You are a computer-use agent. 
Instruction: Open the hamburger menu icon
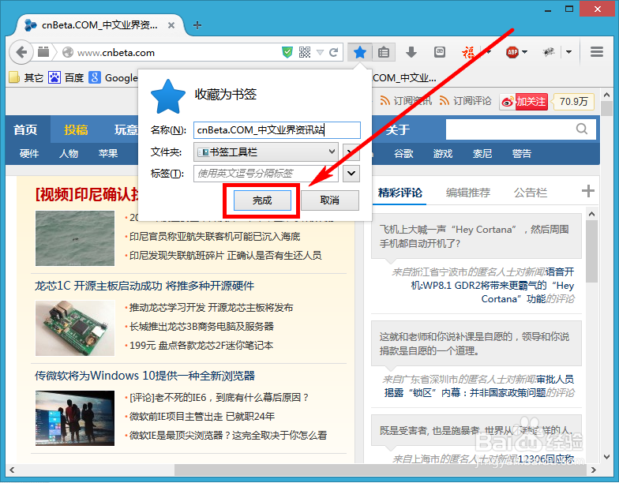597,52
